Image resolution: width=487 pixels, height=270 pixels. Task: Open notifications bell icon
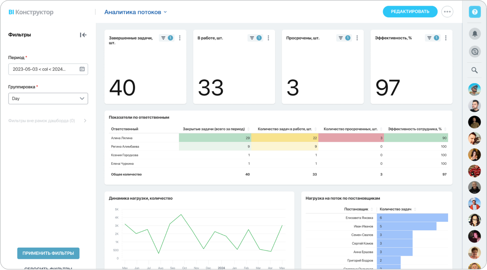coord(474,34)
